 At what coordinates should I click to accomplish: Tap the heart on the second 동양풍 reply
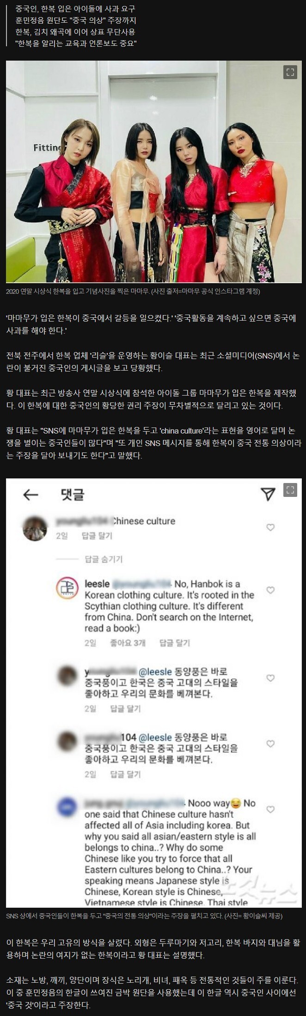(270, 743)
